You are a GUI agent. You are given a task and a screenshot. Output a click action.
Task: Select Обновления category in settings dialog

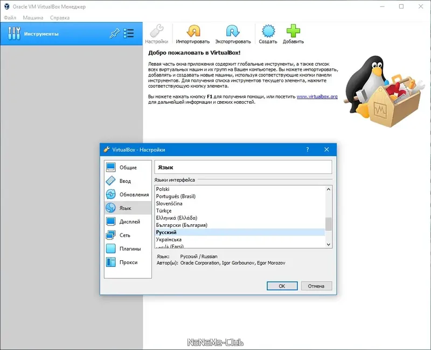(x=128, y=195)
